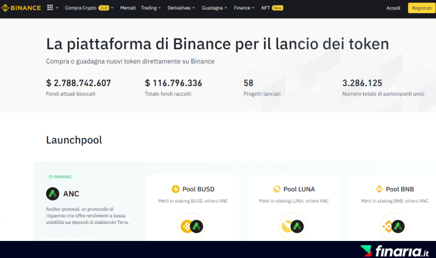Click the Accedi login link
This screenshot has width=436, height=258.
[x=393, y=8]
